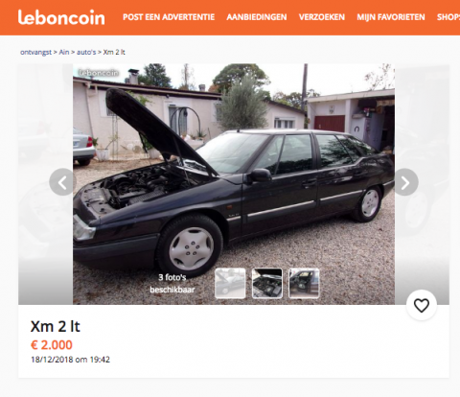Show the previous photo with left arrow
460x397 pixels.
[x=62, y=182]
